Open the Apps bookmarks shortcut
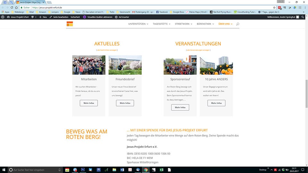Image resolution: width=308 pixels, height=173 pixels. [x=5, y=12]
